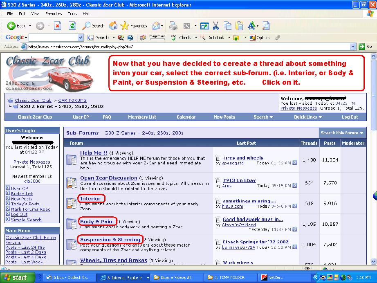The width and height of the screenshot is (377, 283).
Task: Go to the Home page icon
Action: coord(113,25)
